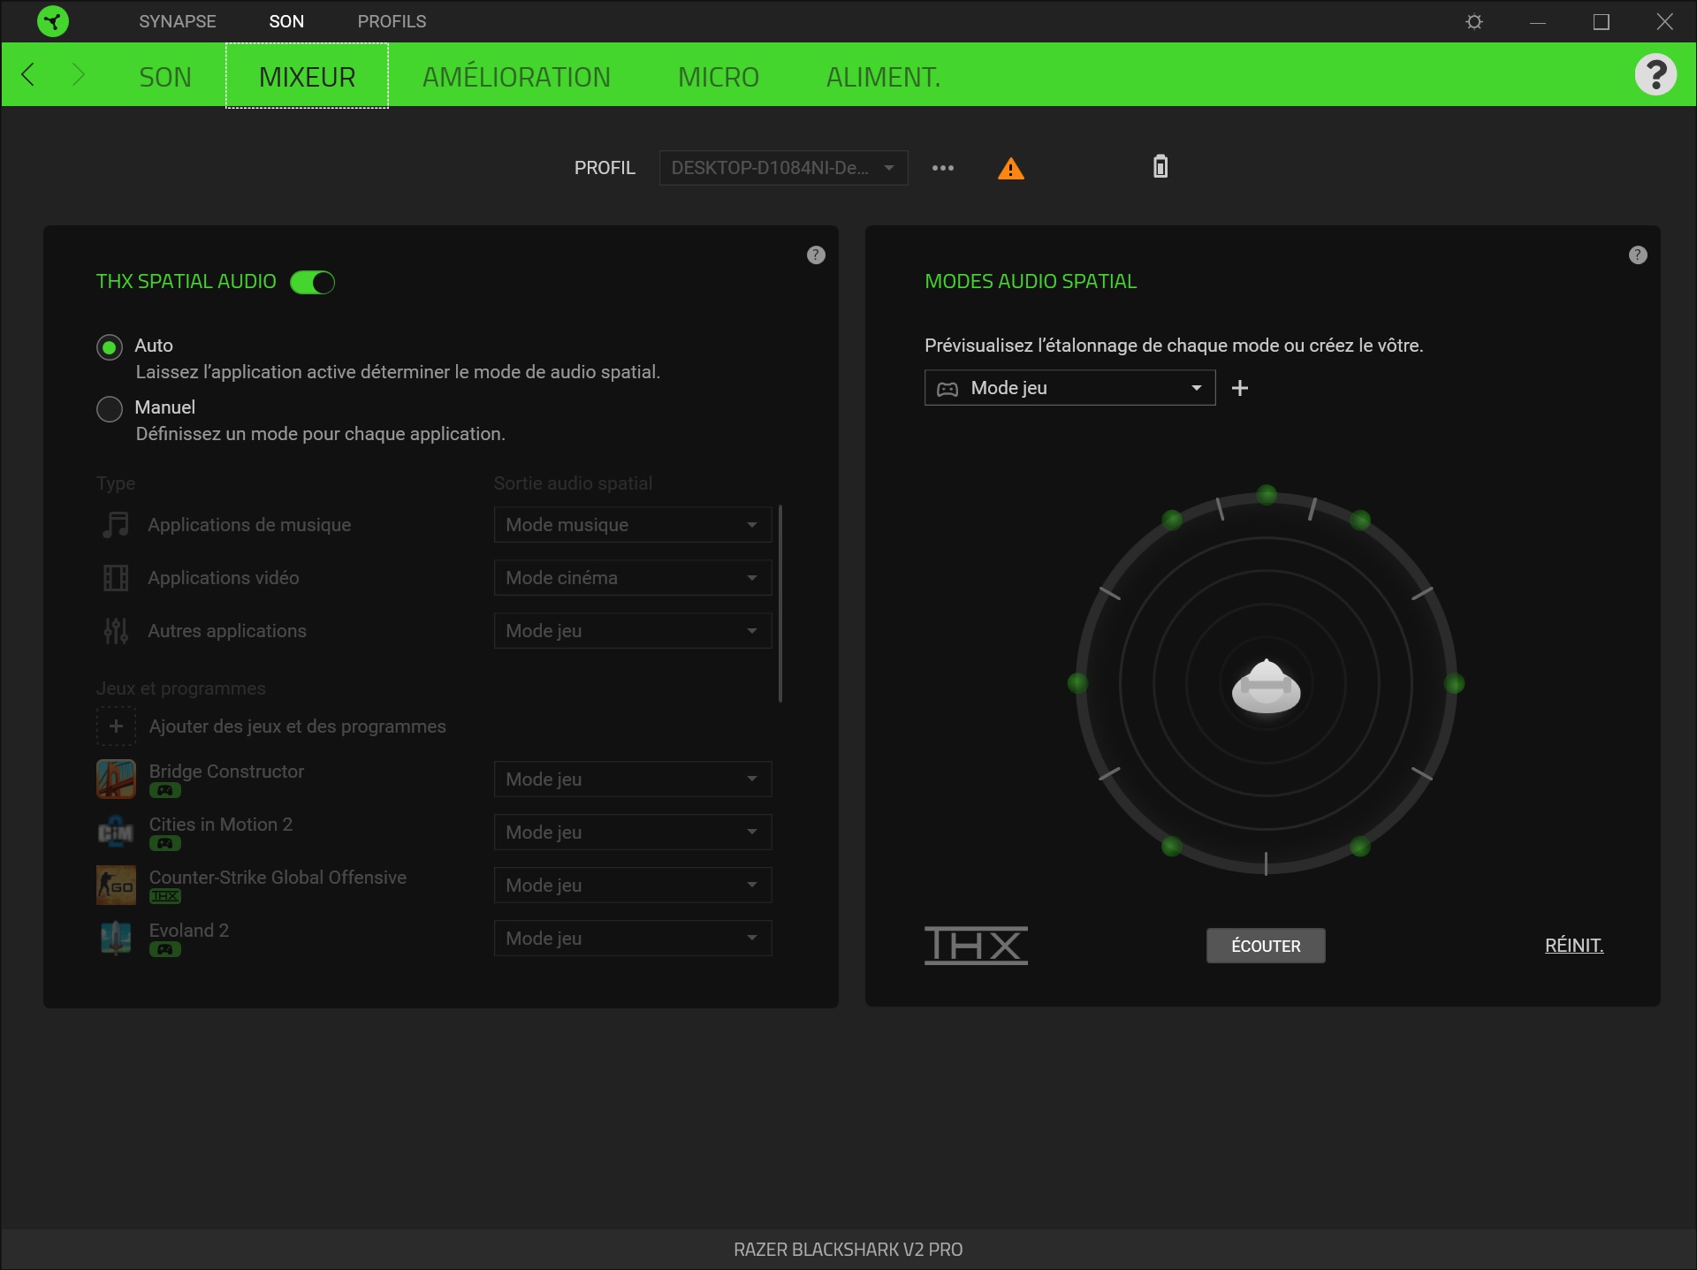Click the RÉINIT. link

point(1573,946)
